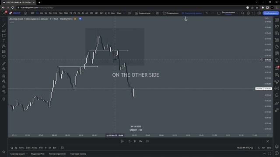280x157 pixels.
Task: Select the 1h timeframe
Action: (x=70, y=13)
